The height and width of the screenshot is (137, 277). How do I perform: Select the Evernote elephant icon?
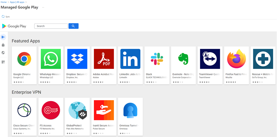pyautogui.click(x=183, y=59)
